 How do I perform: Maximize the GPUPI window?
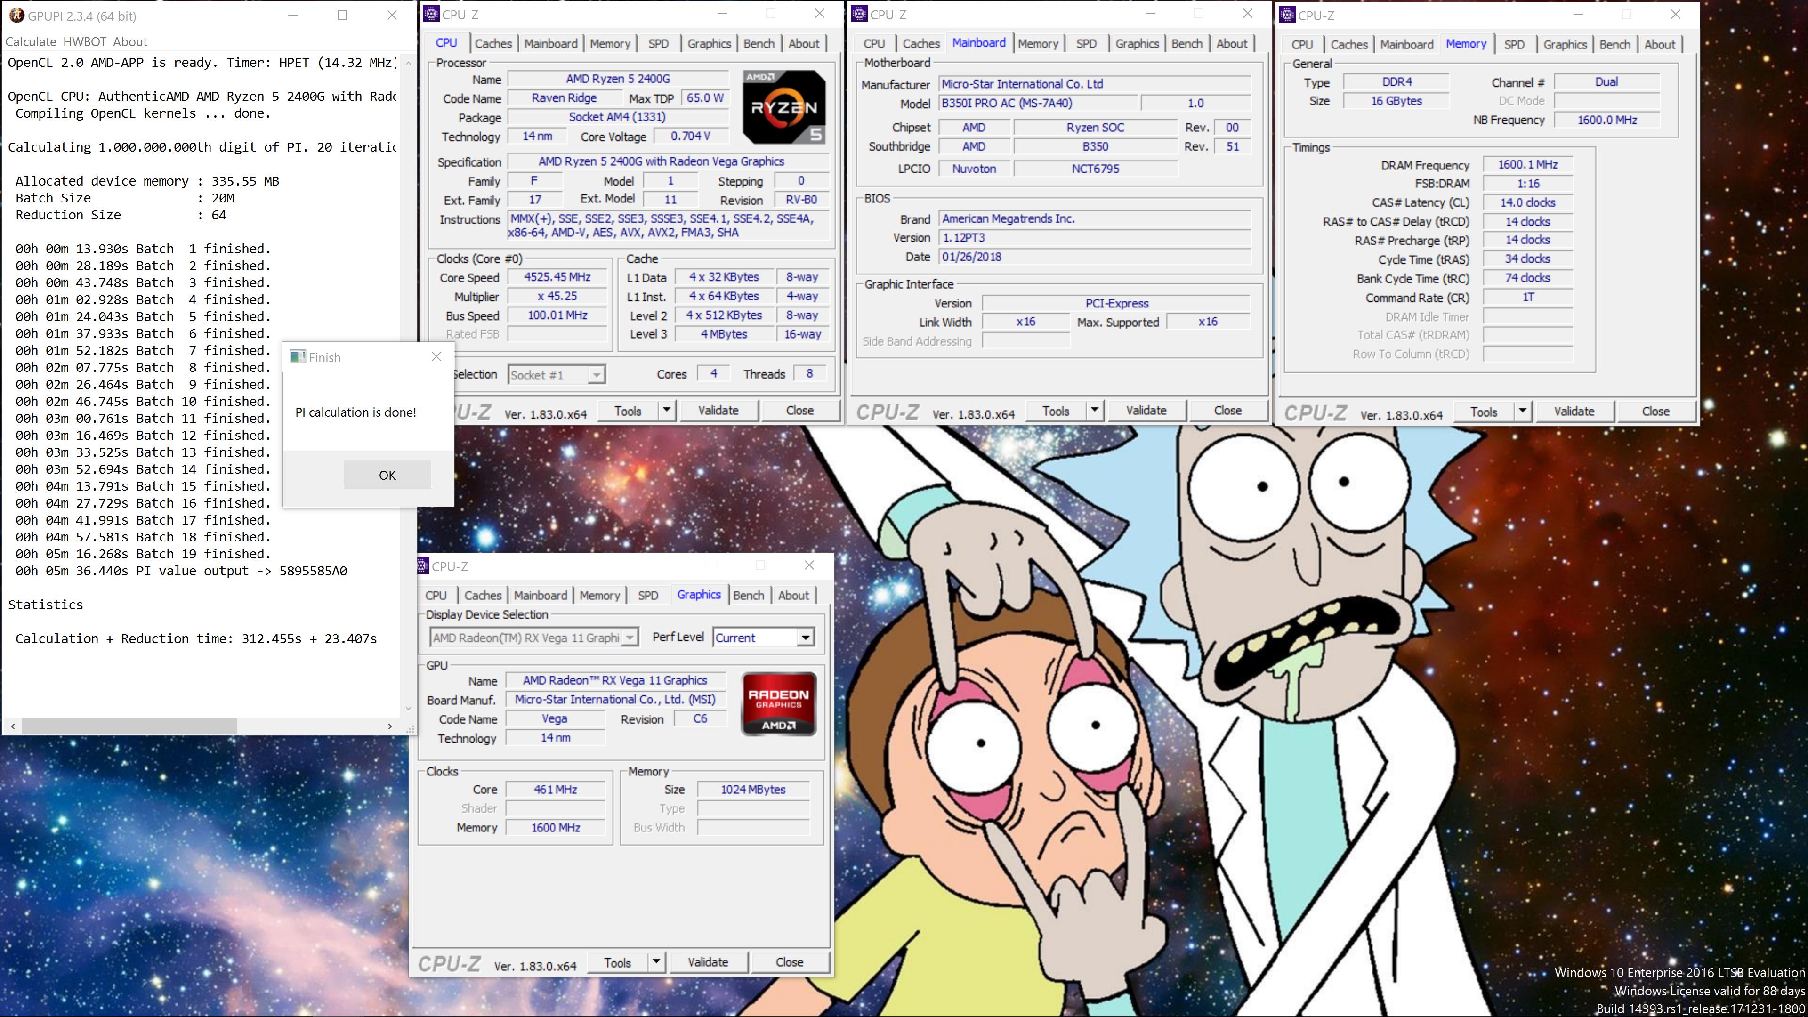(342, 15)
